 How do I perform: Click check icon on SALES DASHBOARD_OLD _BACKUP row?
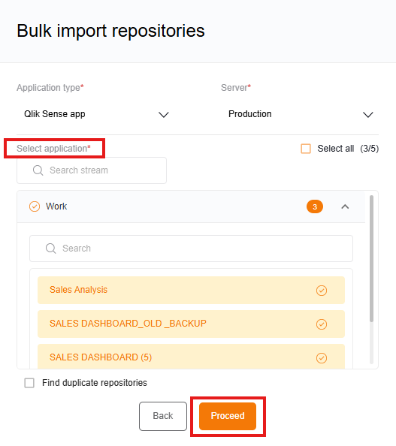(x=322, y=324)
